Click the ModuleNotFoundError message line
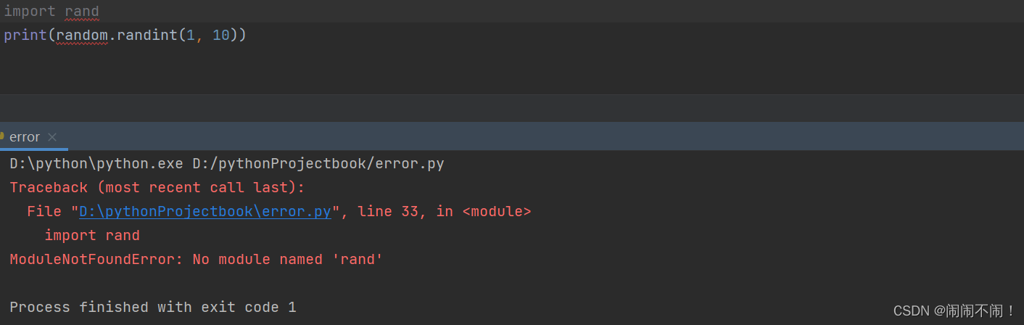This screenshot has width=1024, height=325. 196,259
